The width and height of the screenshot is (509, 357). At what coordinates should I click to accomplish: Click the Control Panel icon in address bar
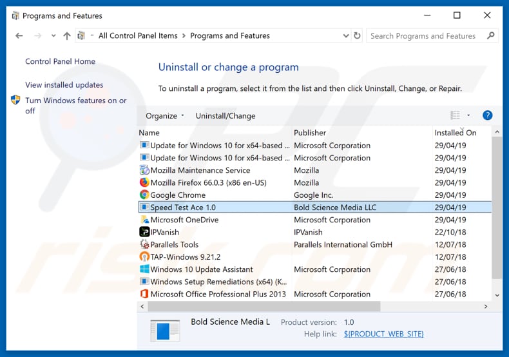(x=81, y=35)
